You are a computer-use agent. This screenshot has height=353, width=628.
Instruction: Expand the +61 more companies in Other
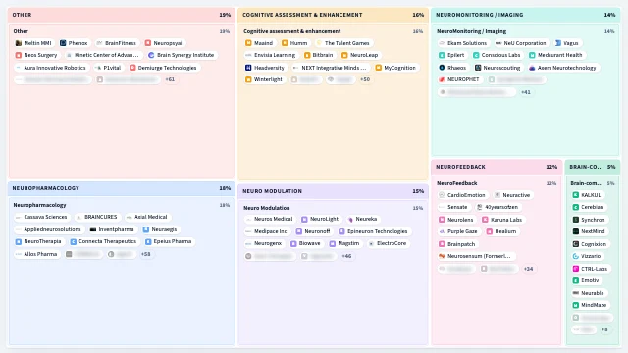point(170,79)
